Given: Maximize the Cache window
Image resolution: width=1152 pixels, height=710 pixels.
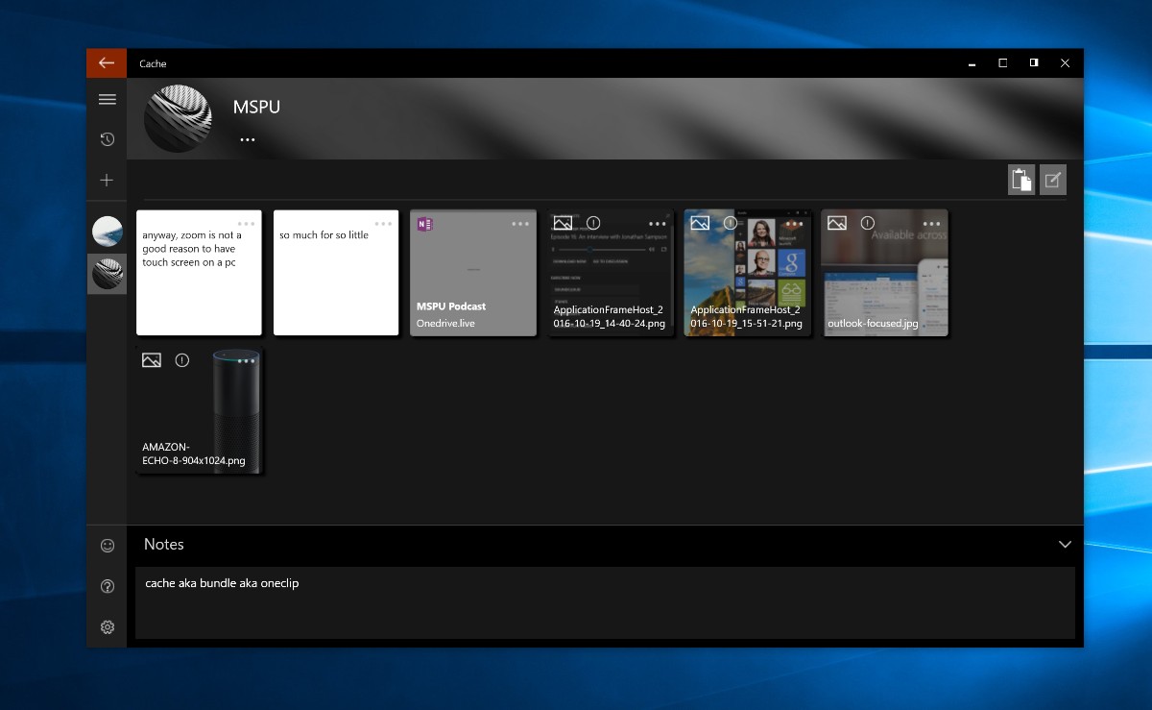Looking at the screenshot, I should [x=1003, y=63].
